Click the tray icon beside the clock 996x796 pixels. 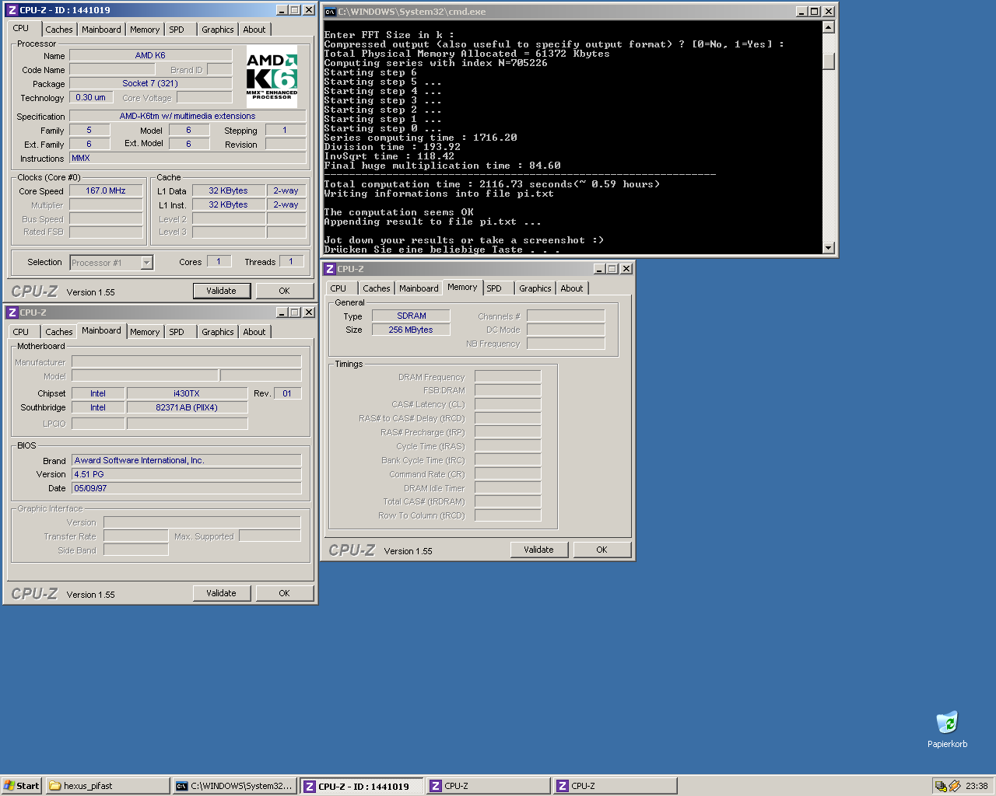click(955, 786)
